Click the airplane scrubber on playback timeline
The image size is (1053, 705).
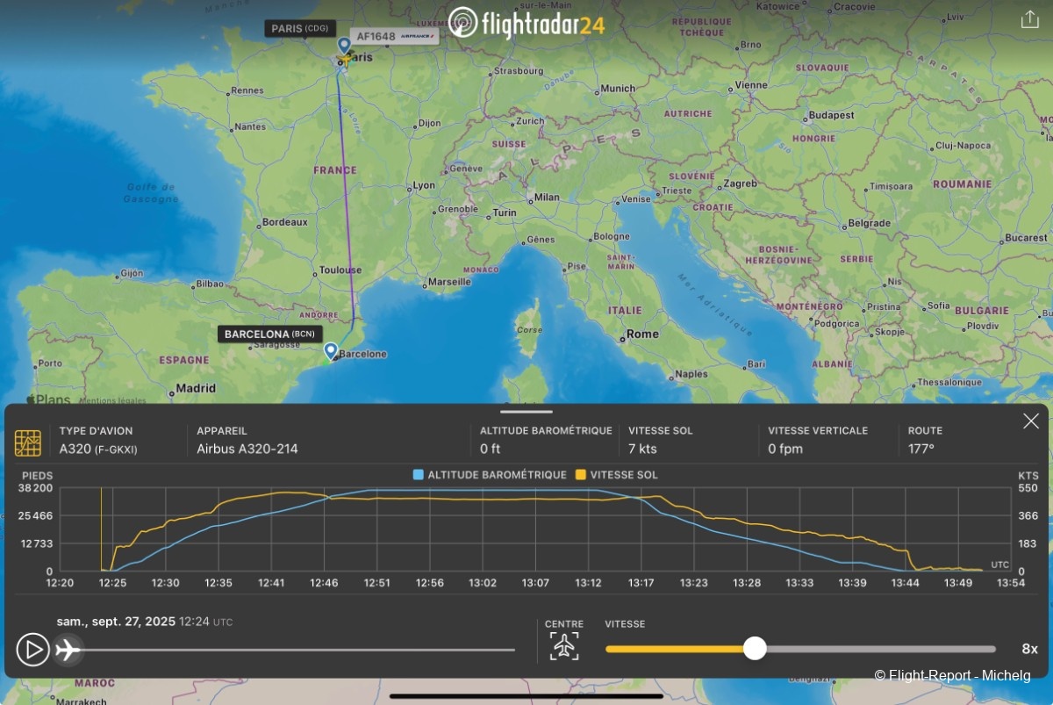tap(68, 650)
